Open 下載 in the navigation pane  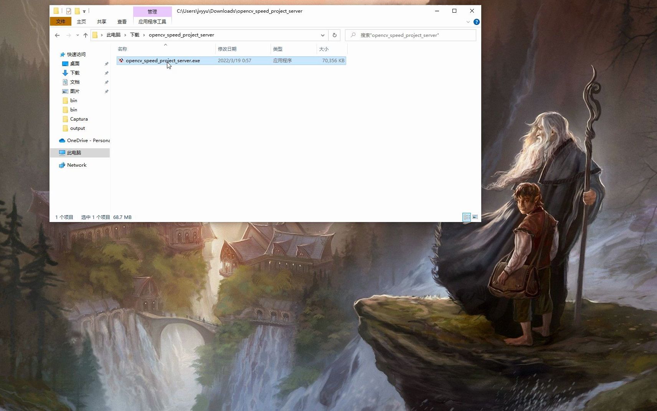(75, 73)
